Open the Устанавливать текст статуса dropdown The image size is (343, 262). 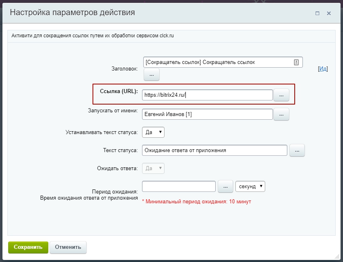[x=153, y=132]
